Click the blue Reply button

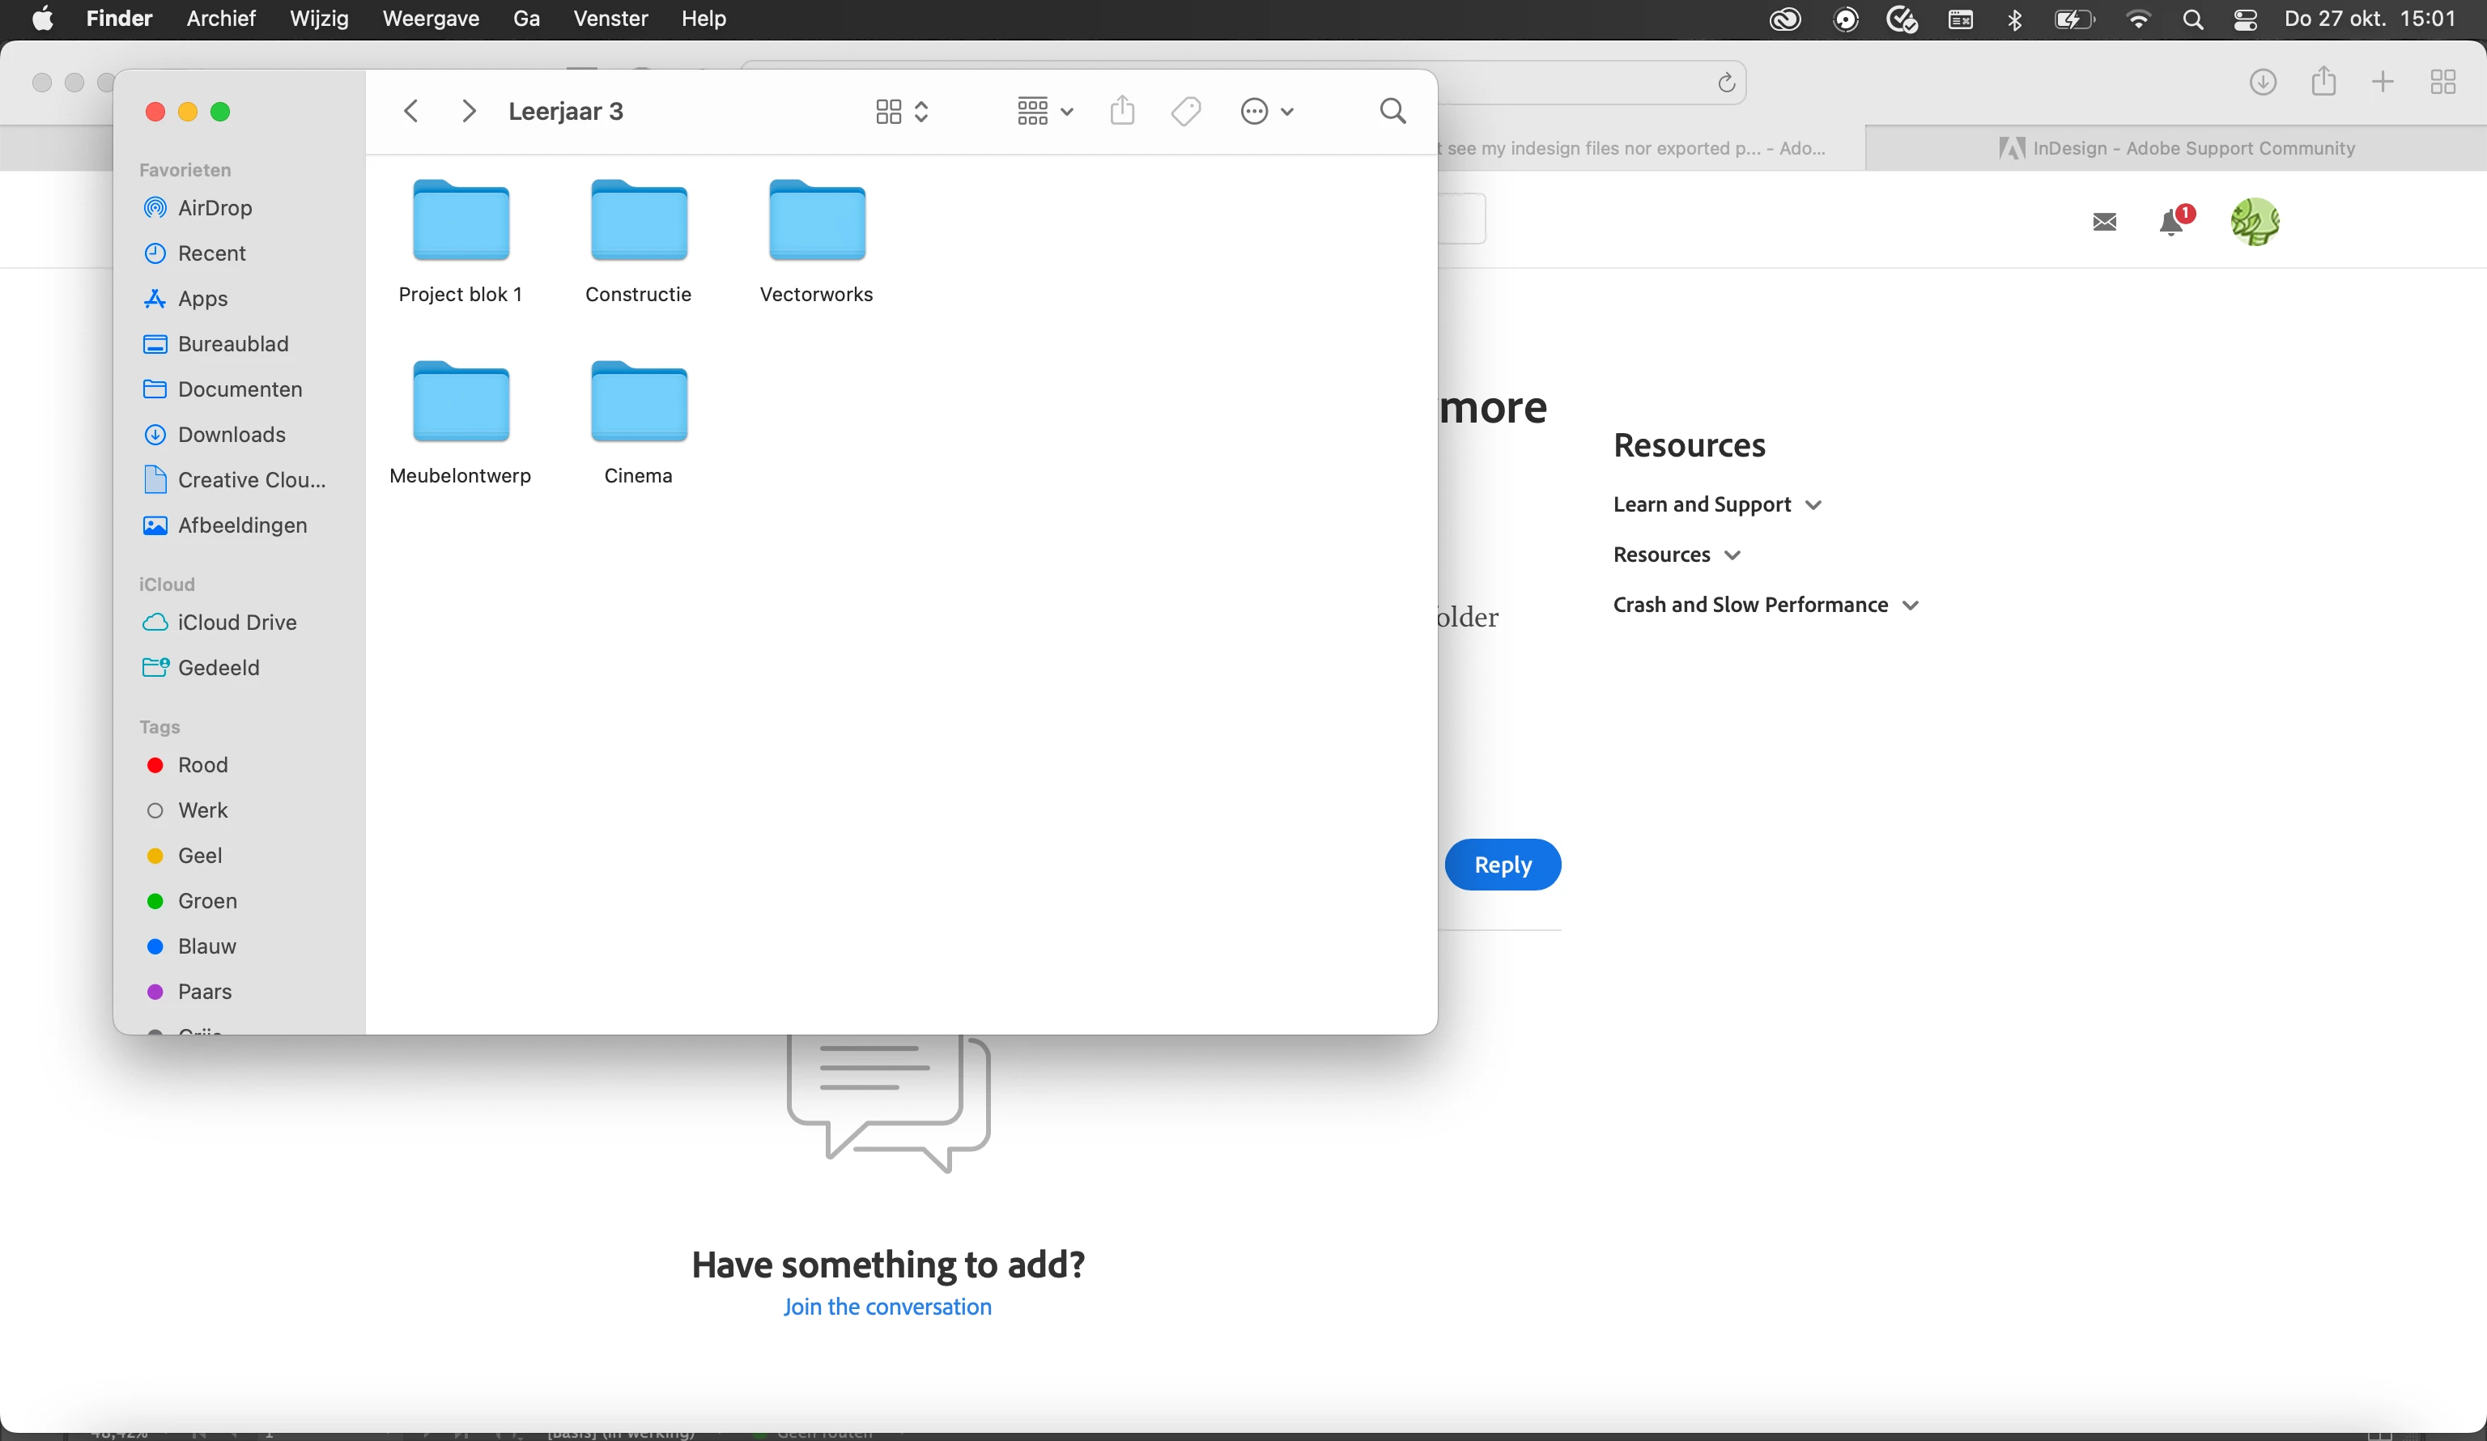(1502, 865)
